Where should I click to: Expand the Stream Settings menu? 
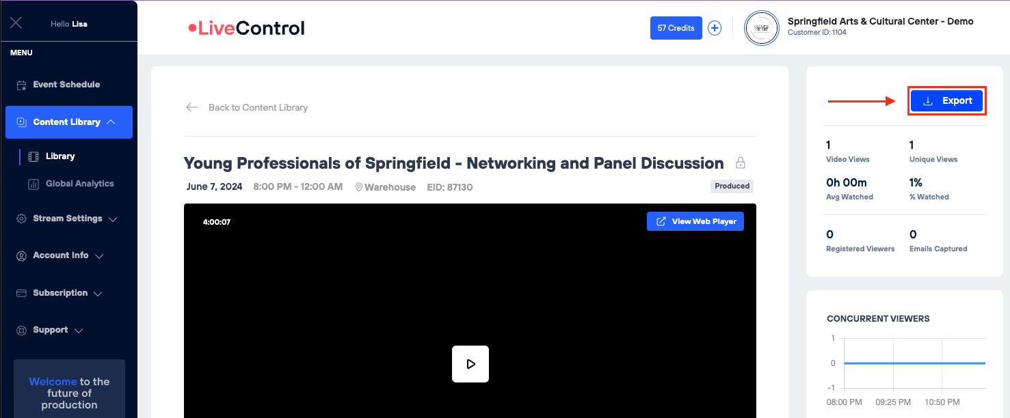[113, 219]
